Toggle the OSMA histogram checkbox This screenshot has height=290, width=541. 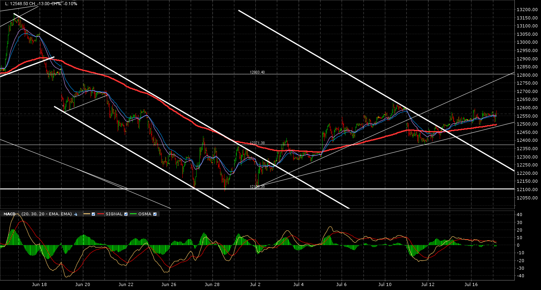coord(155,214)
